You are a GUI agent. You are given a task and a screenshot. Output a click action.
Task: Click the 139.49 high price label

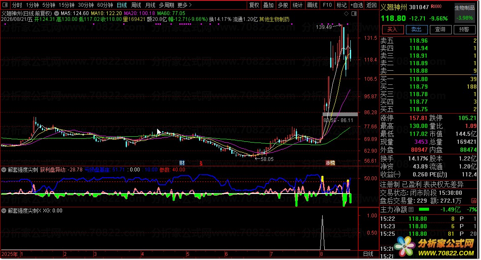[324, 27]
